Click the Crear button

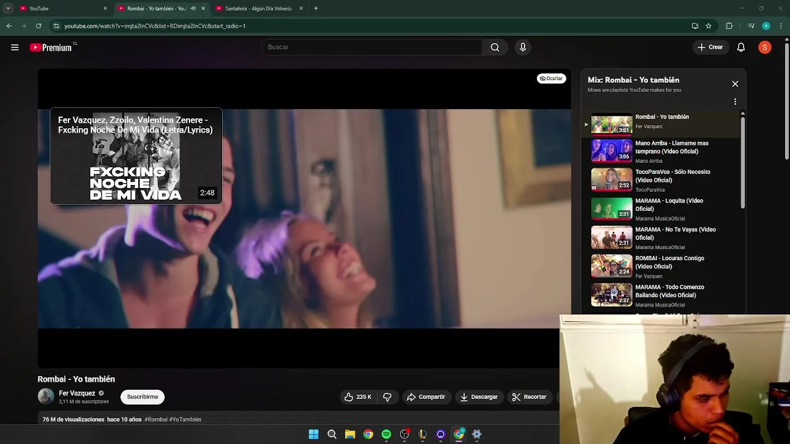tap(710, 47)
